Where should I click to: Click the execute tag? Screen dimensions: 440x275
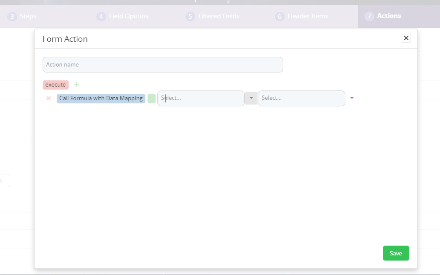point(55,84)
